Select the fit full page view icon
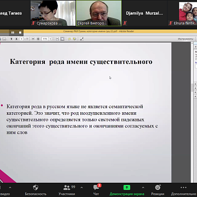 click(62, 39)
